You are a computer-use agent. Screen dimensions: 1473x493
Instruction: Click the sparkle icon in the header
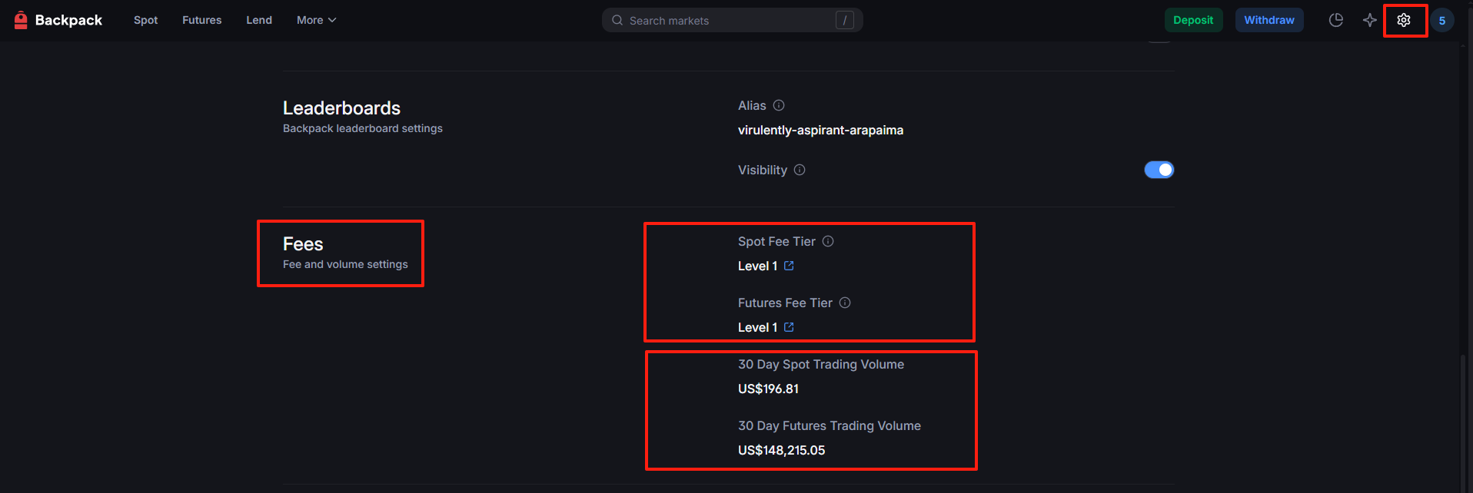pyautogui.click(x=1370, y=20)
